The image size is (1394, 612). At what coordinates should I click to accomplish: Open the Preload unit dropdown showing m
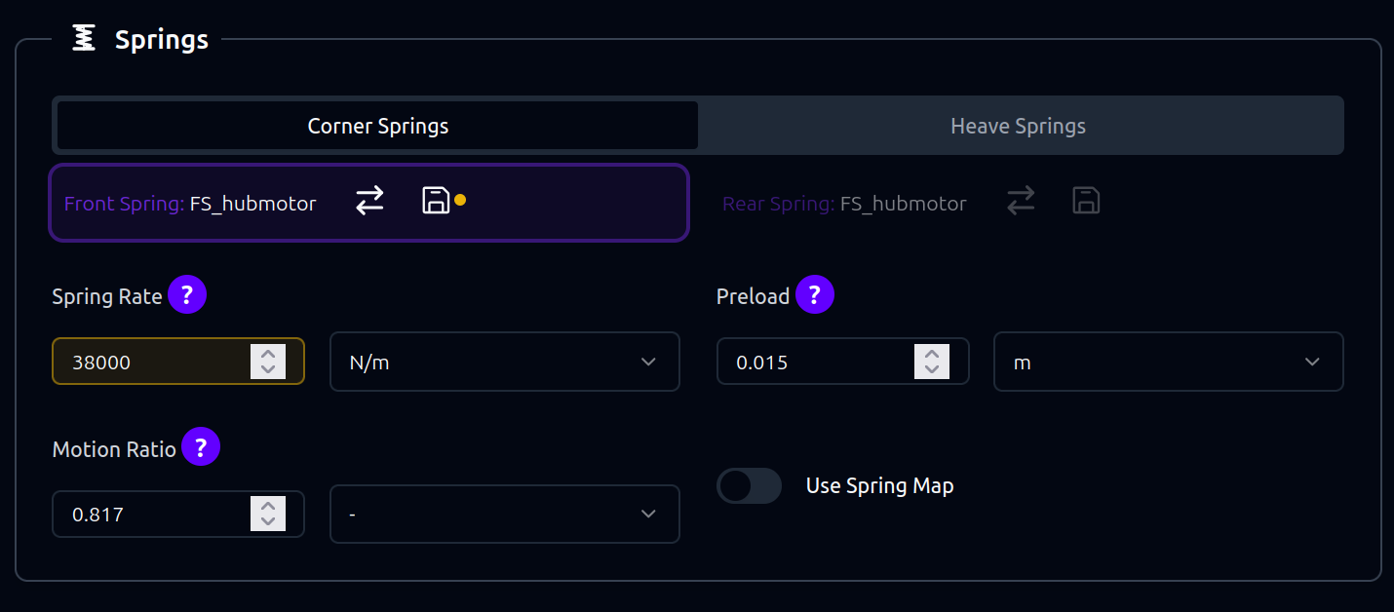(x=1168, y=362)
